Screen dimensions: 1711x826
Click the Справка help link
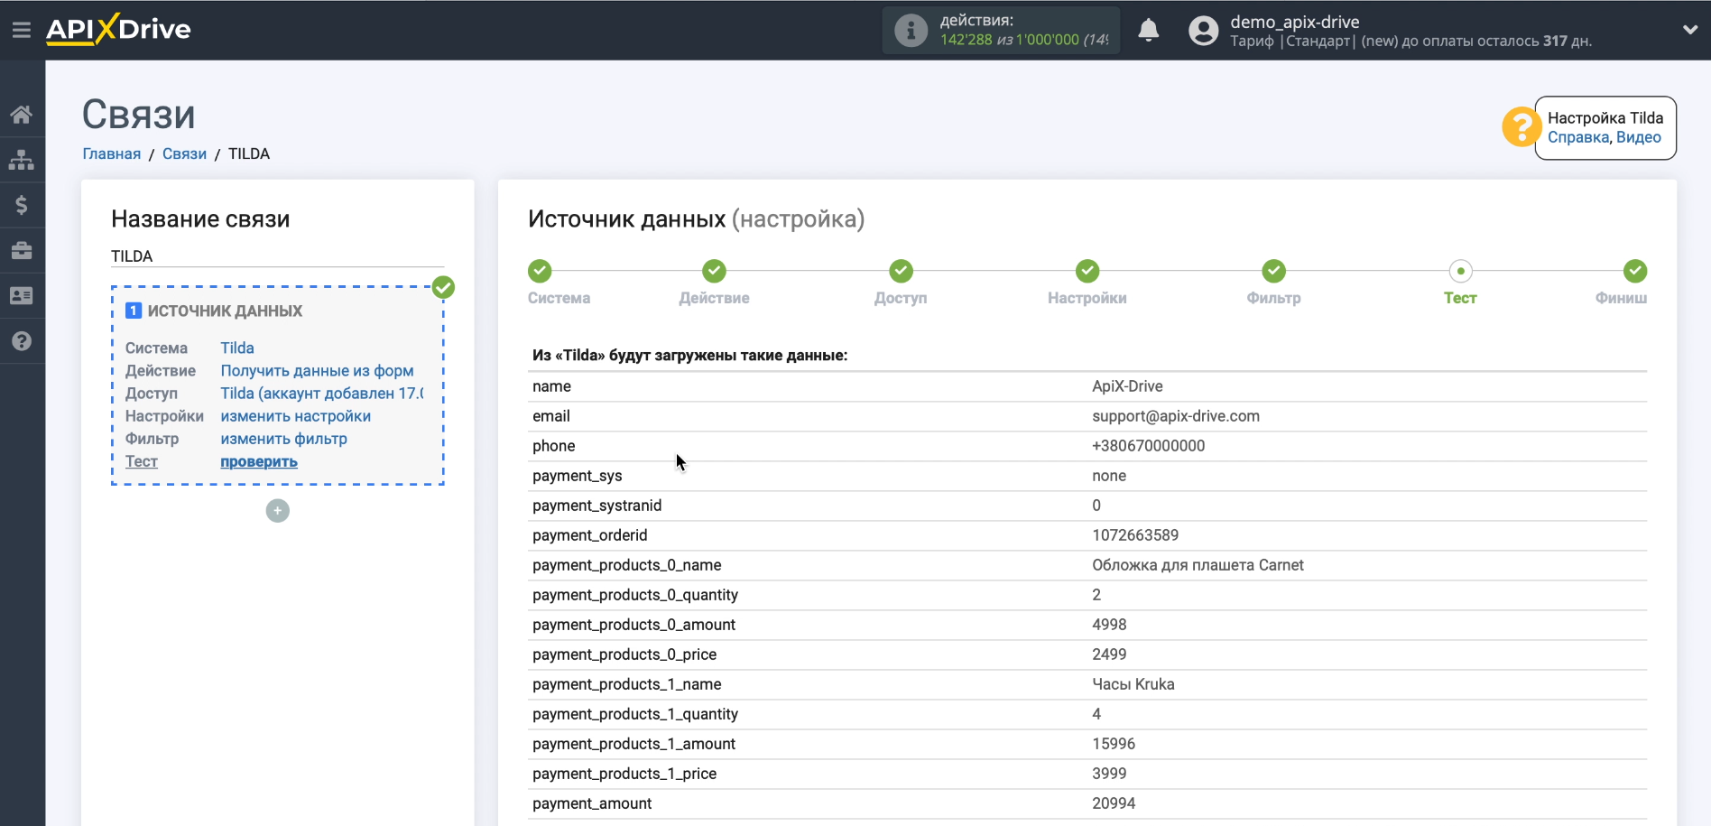pyautogui.click(x=1577, y=137)
